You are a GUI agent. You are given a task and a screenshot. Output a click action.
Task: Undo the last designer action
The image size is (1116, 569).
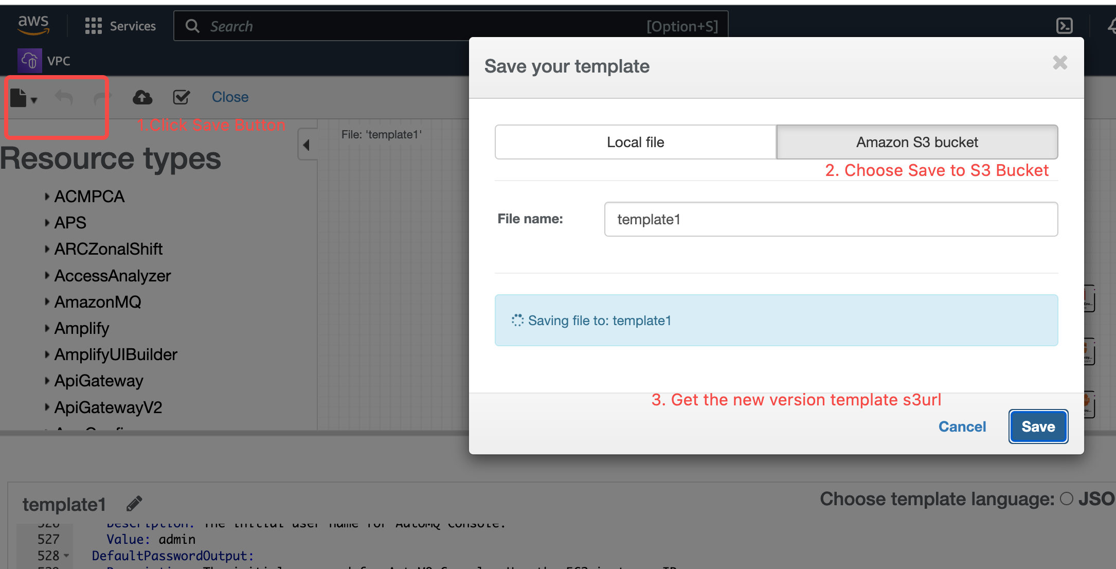[64, 97]
